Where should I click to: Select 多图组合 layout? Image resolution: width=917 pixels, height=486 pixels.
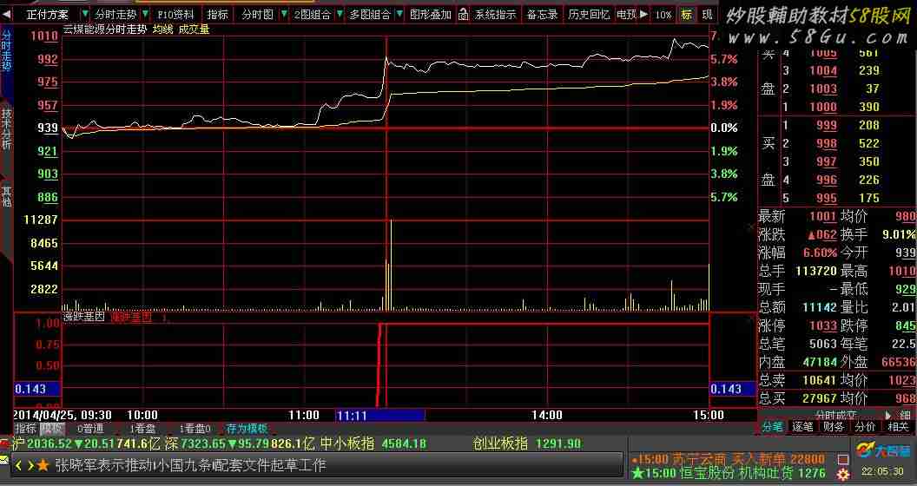click(x=370, y=15)
